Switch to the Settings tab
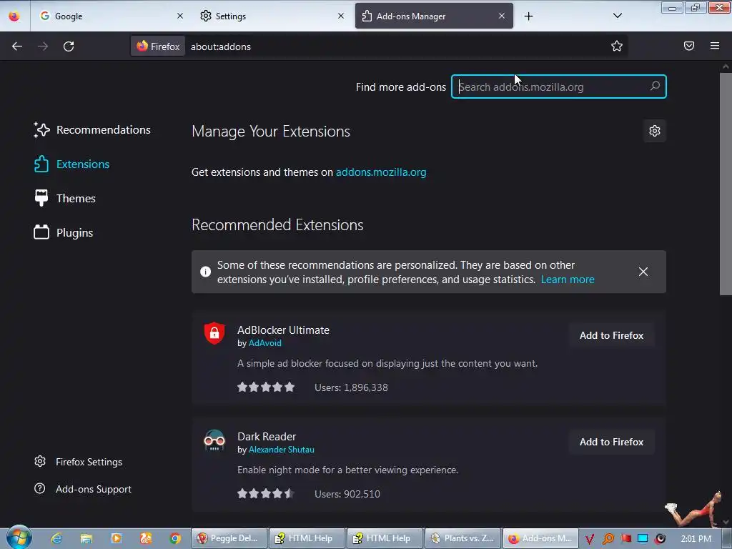This screenshot has width=732, height=549. point(271,16)
